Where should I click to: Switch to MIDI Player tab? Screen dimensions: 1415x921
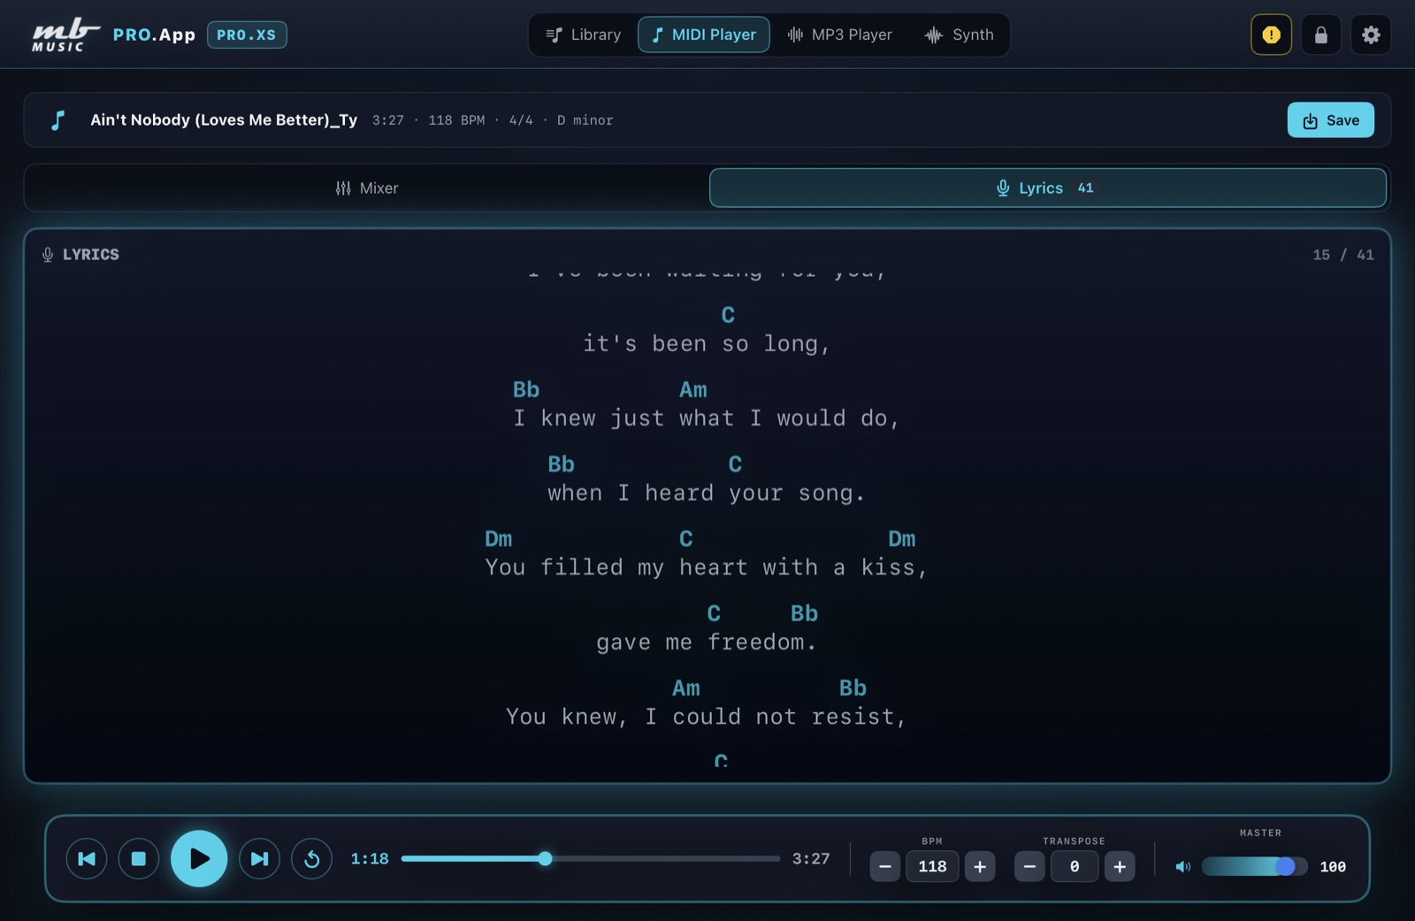point(704,35)
